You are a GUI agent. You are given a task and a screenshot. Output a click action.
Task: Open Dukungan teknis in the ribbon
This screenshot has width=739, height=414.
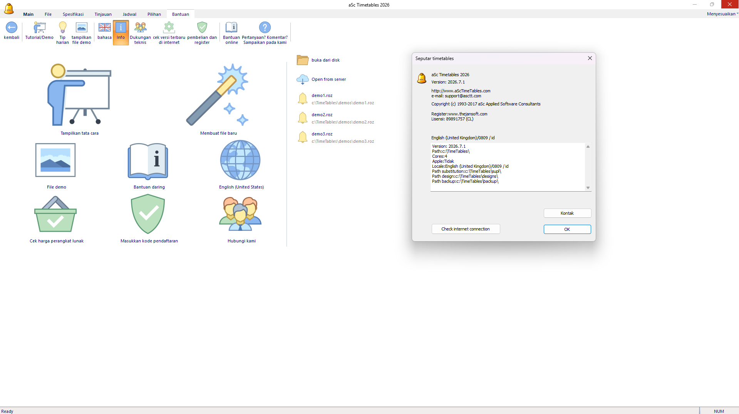[x=140, y=33]
